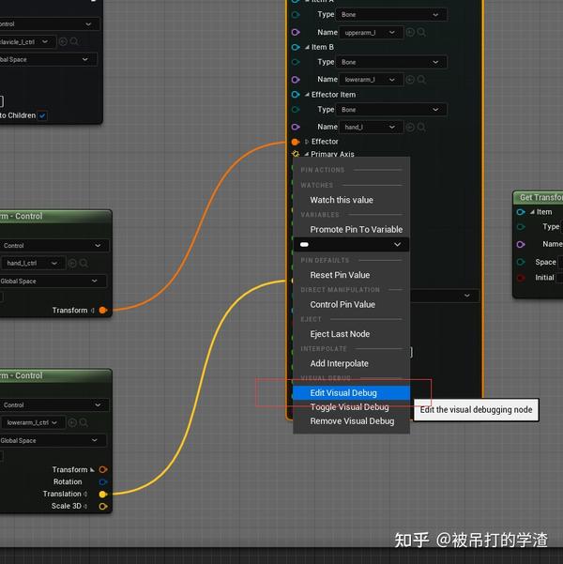Choose 'Eject Last Node'
This screenshot has height=564, width=563.
point(352,334)
